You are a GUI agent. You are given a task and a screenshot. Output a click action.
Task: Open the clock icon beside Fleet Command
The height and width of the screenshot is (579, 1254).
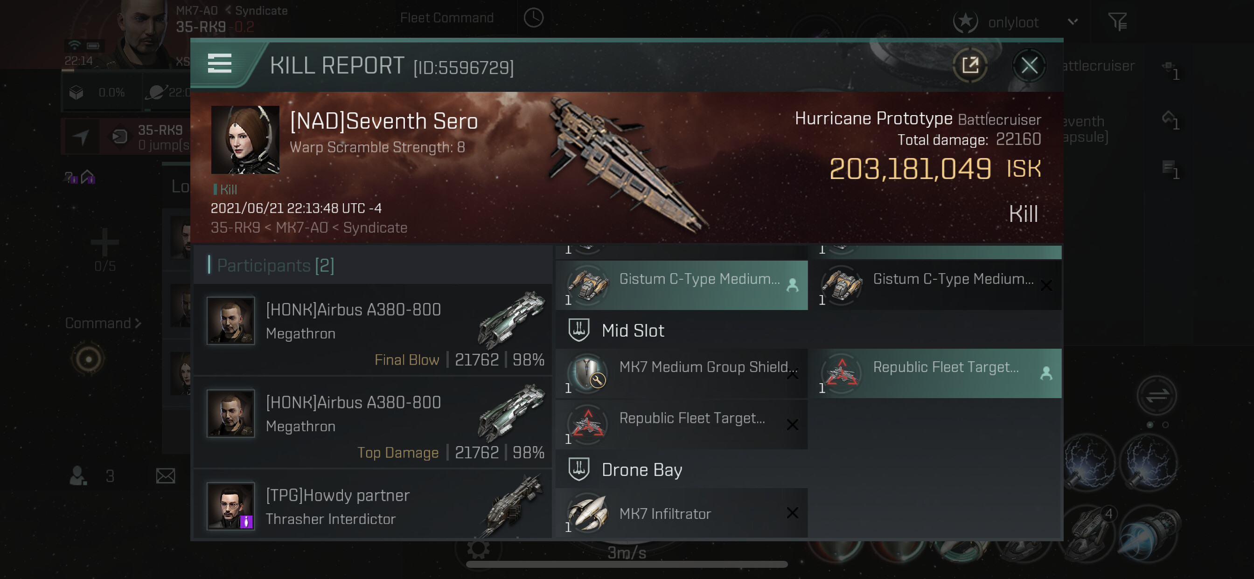click(534, 18)
